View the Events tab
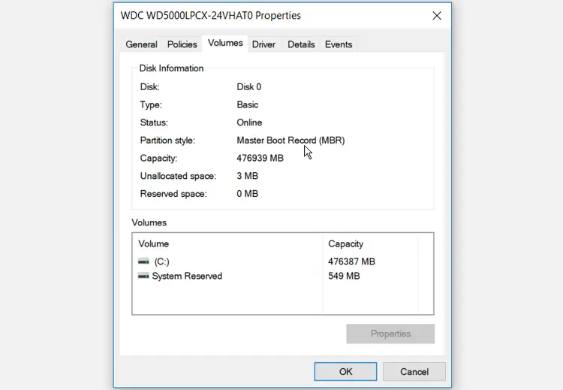This screenshot has width=563, height=390. pos(339,44)
